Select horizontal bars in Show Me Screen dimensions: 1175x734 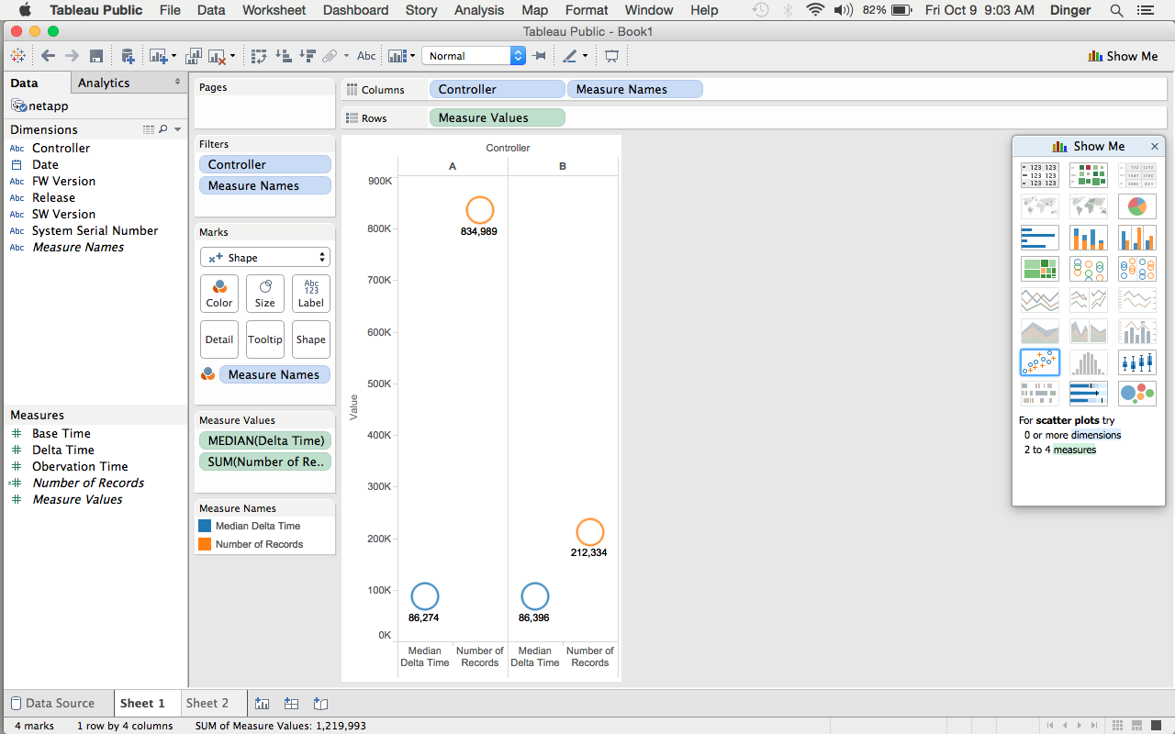pyautogui.click(x=1040, y=238)
